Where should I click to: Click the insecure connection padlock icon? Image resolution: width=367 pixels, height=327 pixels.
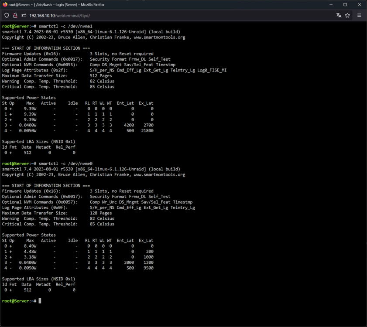click(15, 15)
